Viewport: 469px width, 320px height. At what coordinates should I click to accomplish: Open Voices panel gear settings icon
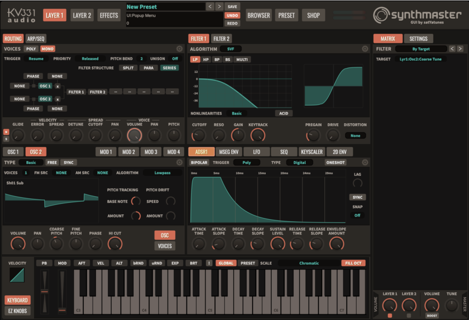(180, 49)
